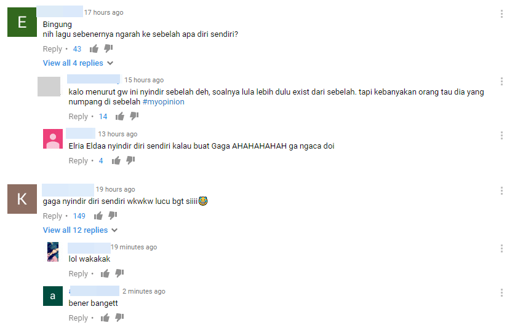This screenshot has width=523, height=328.
Task: Thumbs down the #myopinion reply
Action: click(x=134, y=116)
